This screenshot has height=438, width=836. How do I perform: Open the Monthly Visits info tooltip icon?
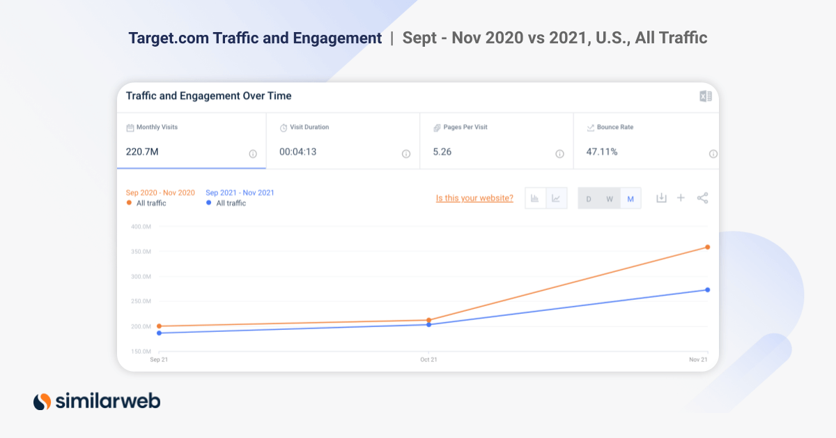pyautogui.click(x=253, y=154)
